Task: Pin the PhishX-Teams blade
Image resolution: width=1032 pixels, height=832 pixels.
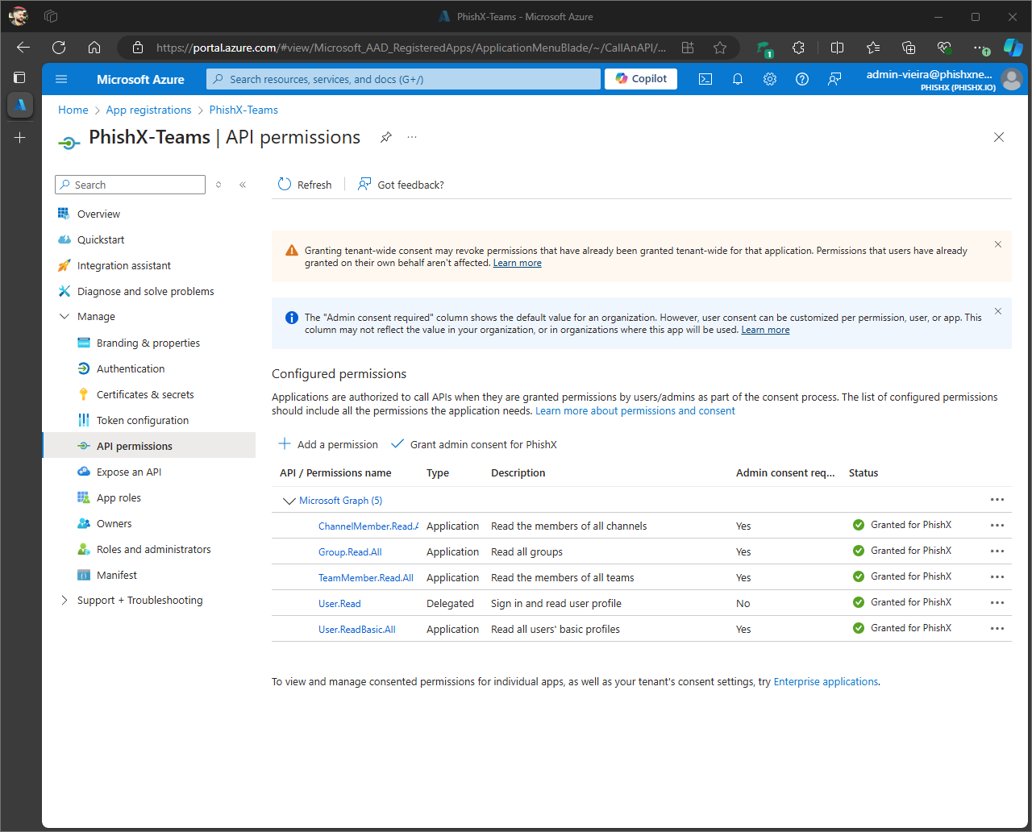Action: coord(386,137)
